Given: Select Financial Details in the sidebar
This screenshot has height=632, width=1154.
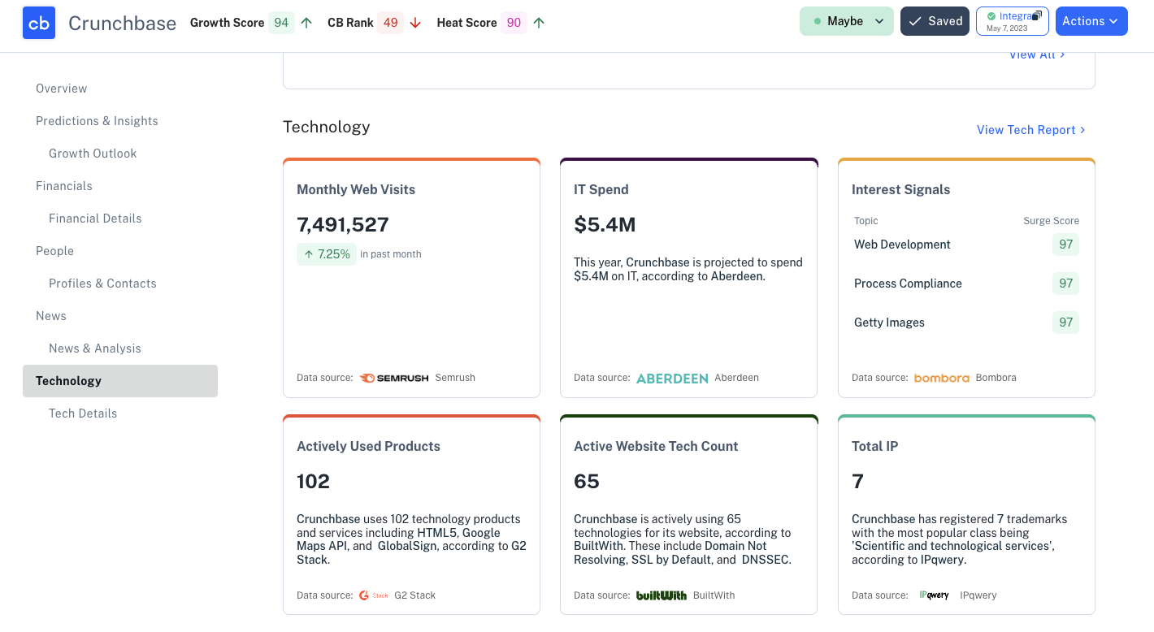Looking at the screenshot, I should tap(95, 219).
